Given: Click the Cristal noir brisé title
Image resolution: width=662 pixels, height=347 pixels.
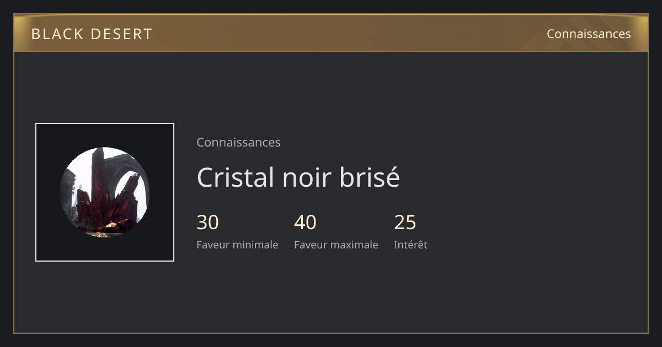Looking at the screenshot, I should (x=298, y=177).
